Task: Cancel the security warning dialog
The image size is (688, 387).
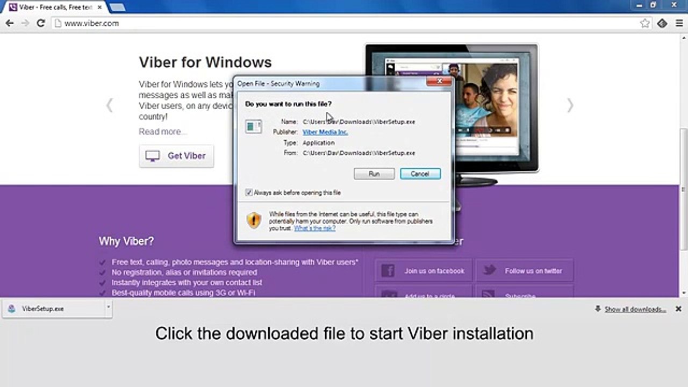Action: [420, 174]
